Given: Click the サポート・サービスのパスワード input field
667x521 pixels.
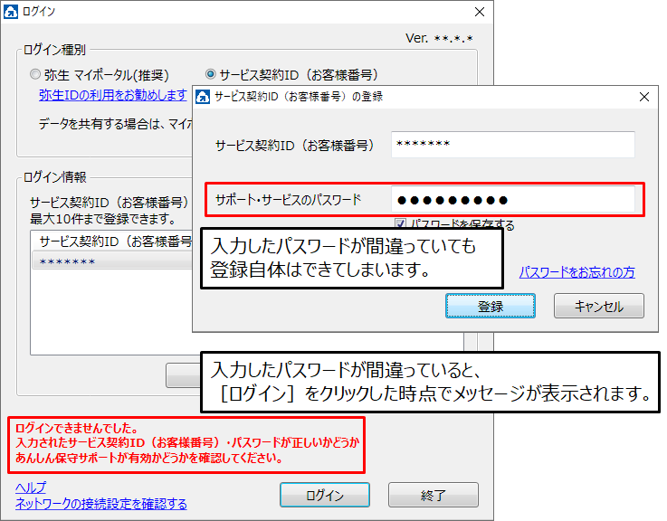Looking at the screenshot, I should click(512, 200).
